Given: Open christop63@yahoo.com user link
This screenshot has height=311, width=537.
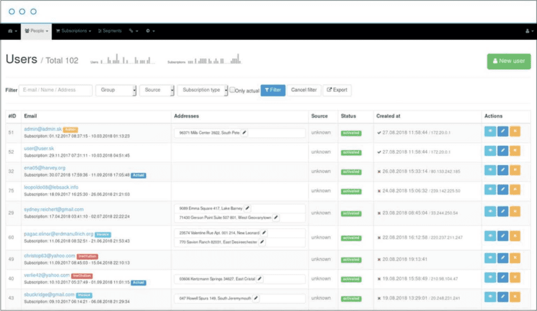Looking at the screenshot, I should pyautogui.click(x=49, y=256).
